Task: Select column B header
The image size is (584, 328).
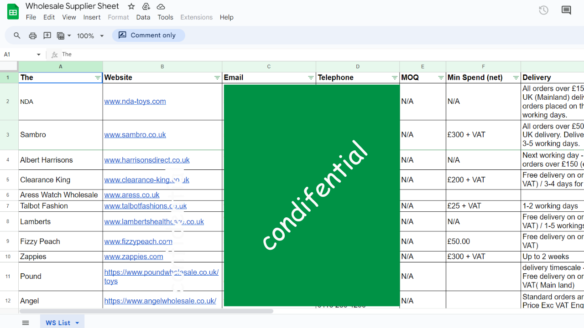Action: coord(162,67)
